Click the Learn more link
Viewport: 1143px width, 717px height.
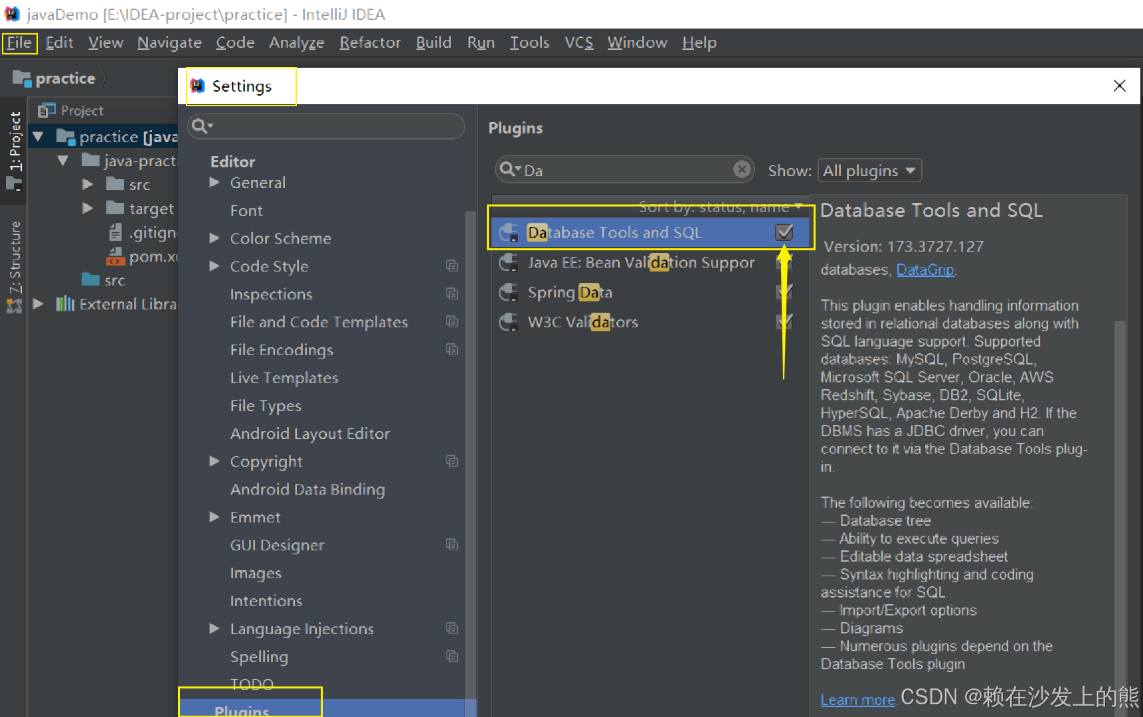click(857, 700)
